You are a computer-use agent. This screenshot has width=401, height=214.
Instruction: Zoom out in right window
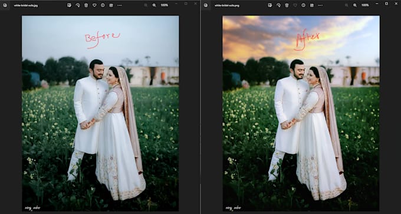click(x=346, y=5)
